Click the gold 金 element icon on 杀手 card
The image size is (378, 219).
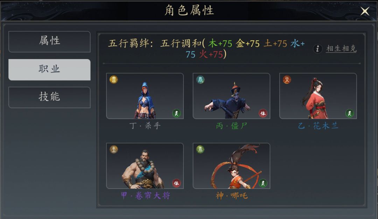[x=113, y=79]
